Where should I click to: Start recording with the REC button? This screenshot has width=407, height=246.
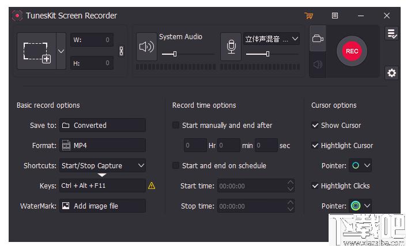point(352,51)
